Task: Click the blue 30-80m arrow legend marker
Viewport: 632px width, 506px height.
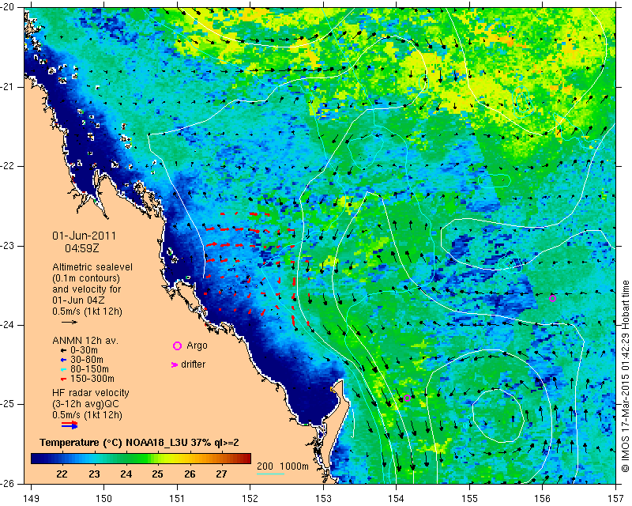Action: point(63,360)
